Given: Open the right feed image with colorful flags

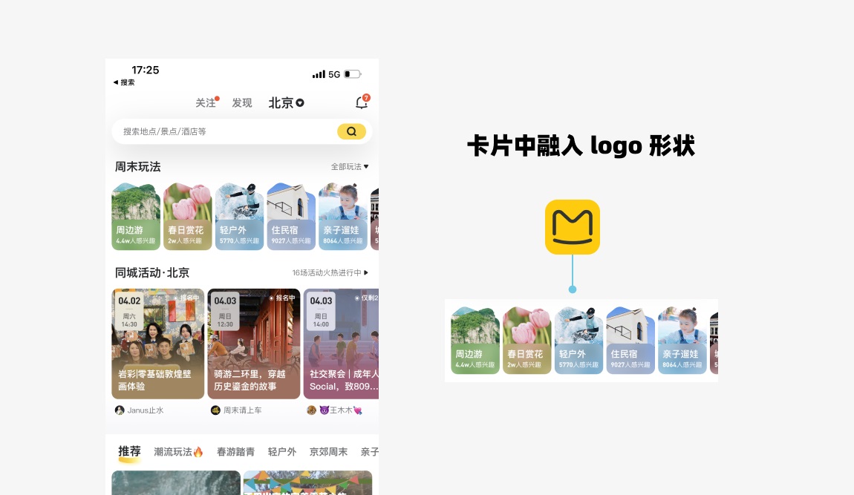Looking at the screenshot, I should pos(307,482).
